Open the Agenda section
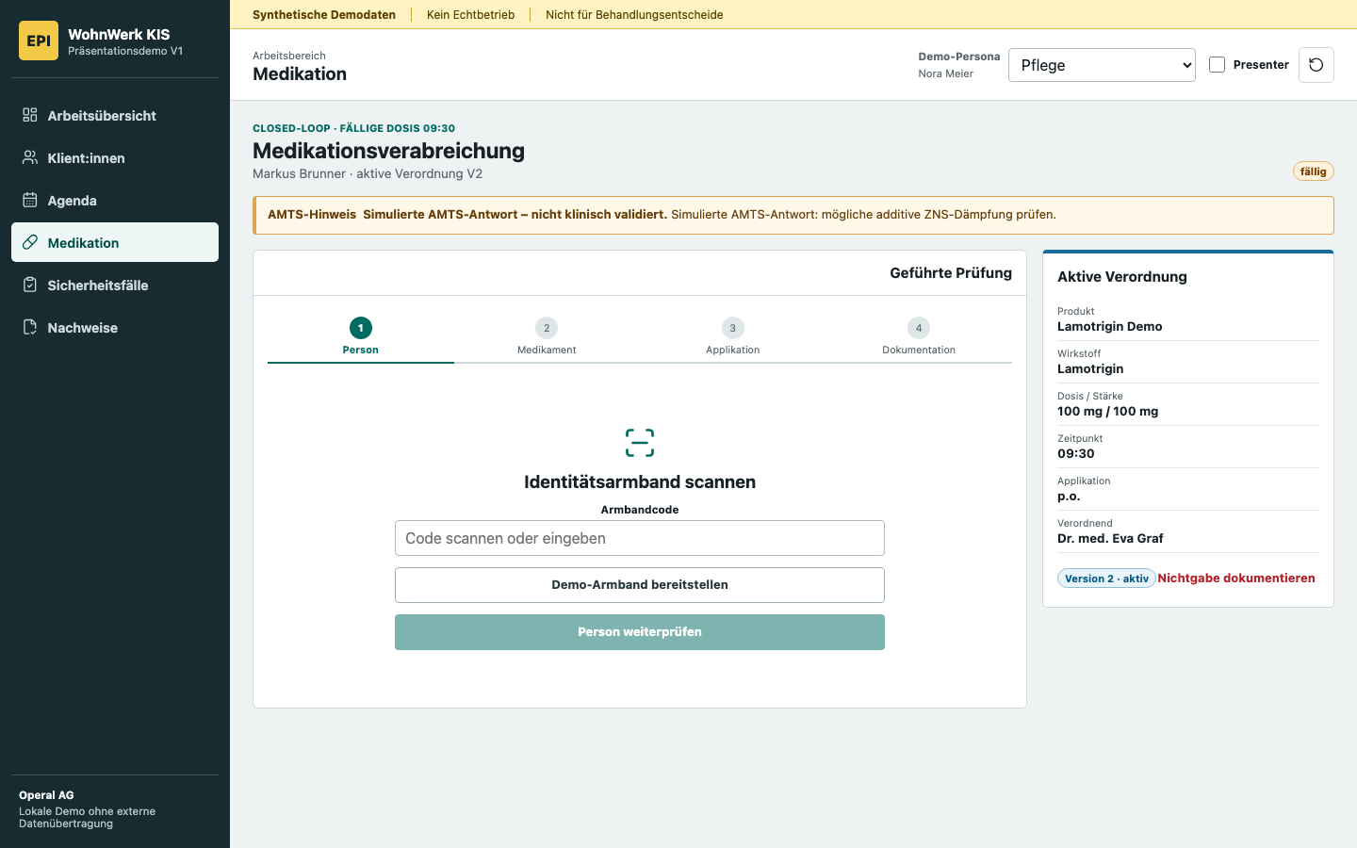 tap(115, 200)
